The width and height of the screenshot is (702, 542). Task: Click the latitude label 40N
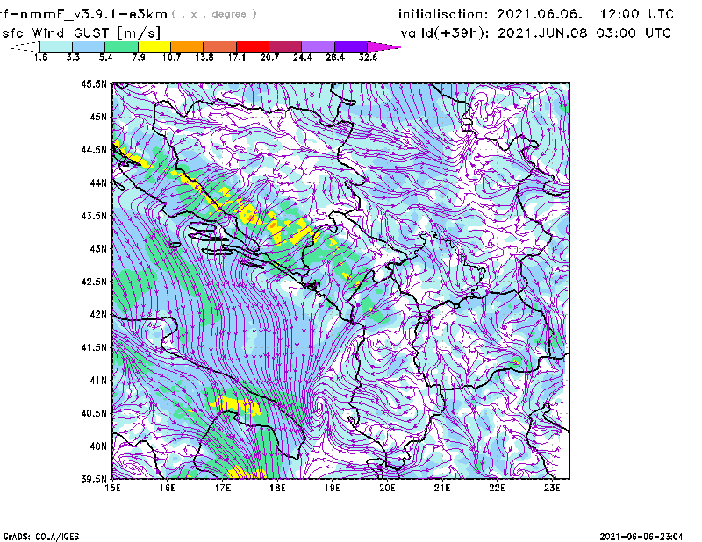tap(98, 446)
